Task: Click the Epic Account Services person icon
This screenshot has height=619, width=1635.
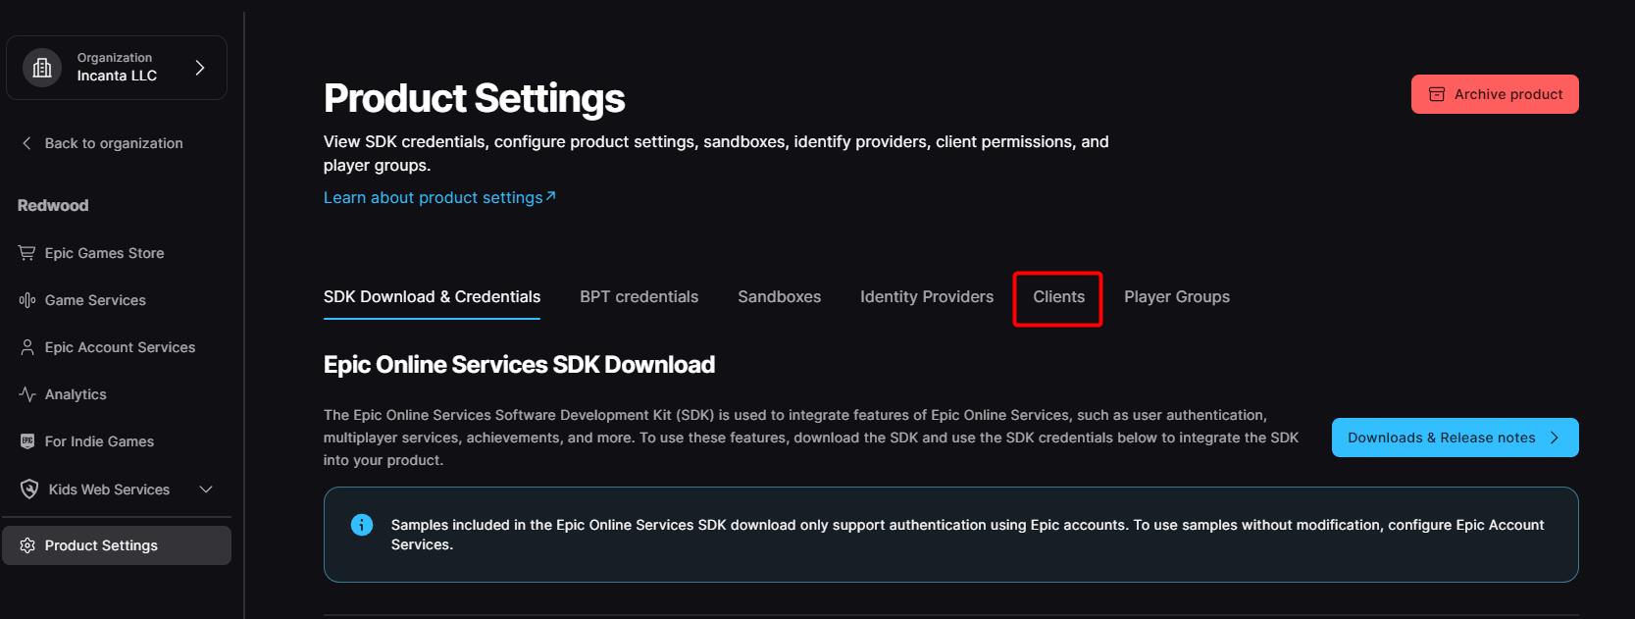Action: click(x=26, y=347)
